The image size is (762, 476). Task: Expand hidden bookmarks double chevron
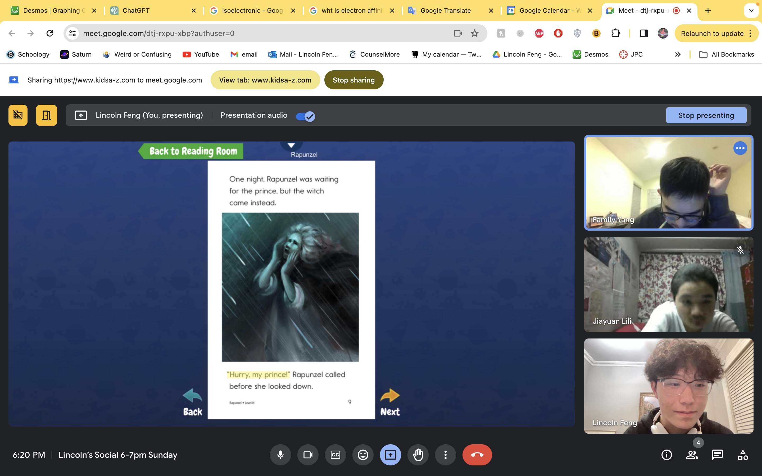click(678, 54)
